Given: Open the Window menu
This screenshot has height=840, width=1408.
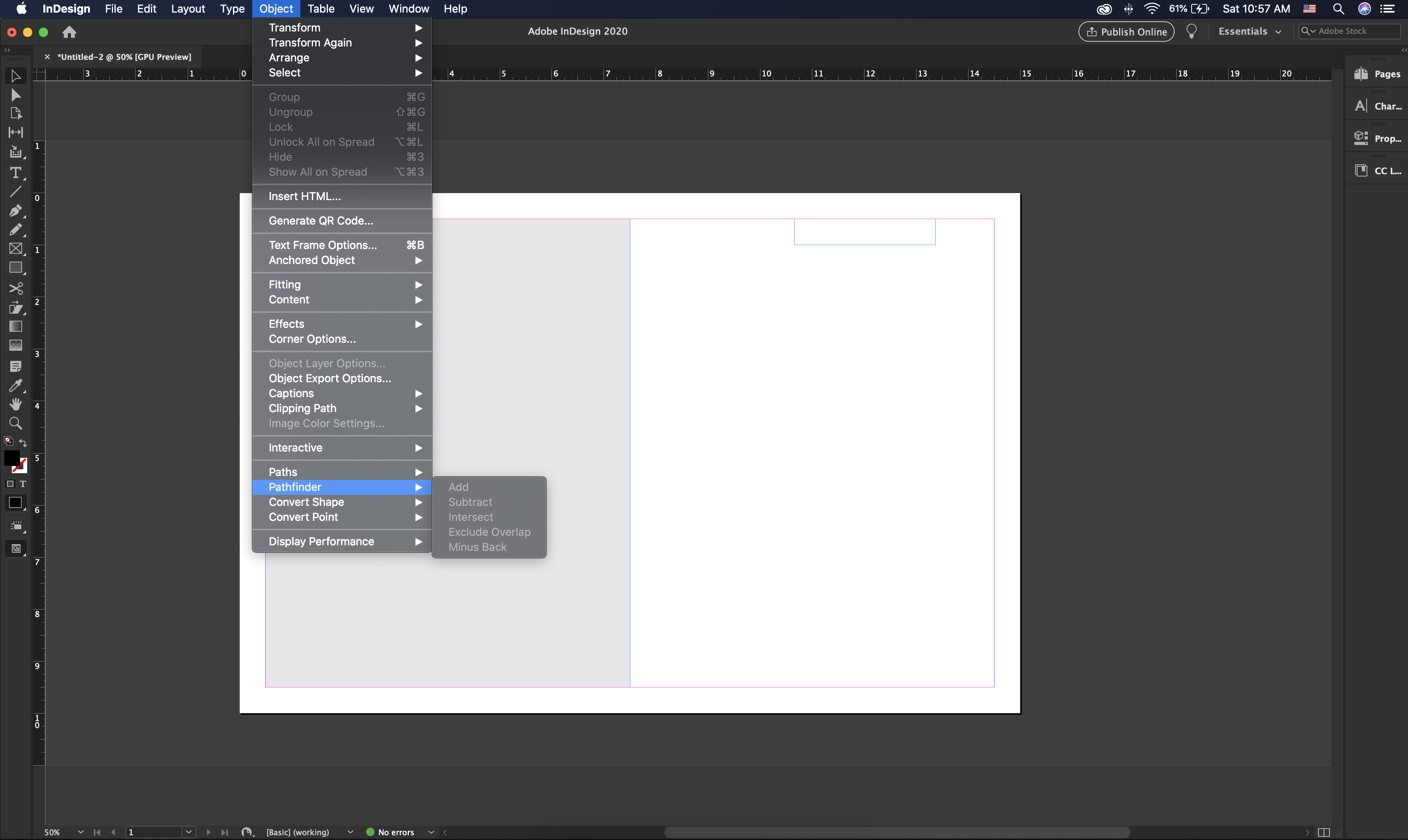Looking at the screenshot, I should [x=408, y=9].
